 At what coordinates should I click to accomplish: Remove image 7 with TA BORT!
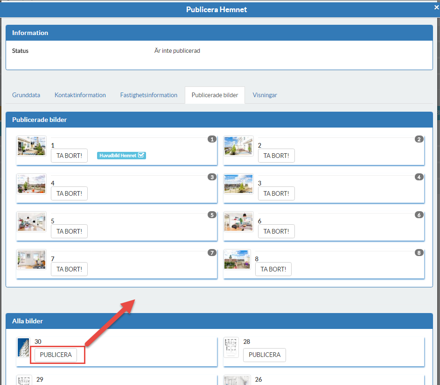click(x=70, y=269)
